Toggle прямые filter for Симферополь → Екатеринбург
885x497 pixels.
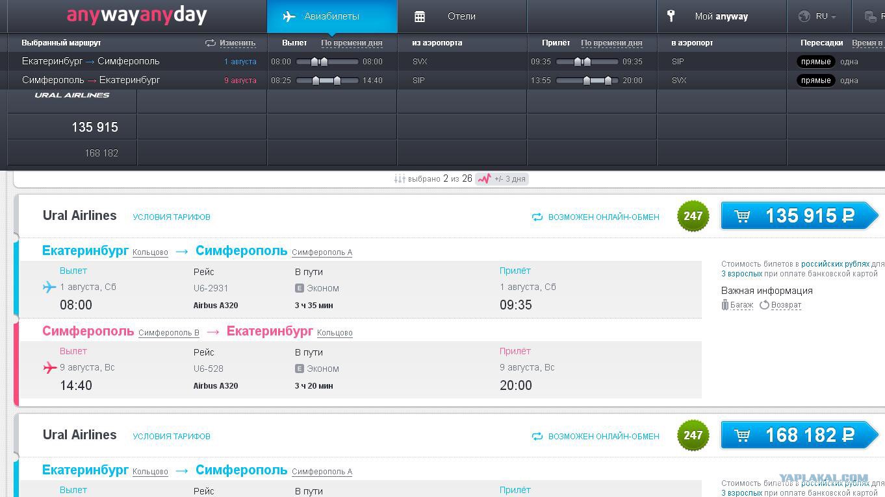click(815, 80)
